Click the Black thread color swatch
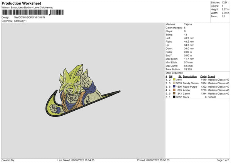The height and width of the screenshot is (163, 231). (174, 97)
